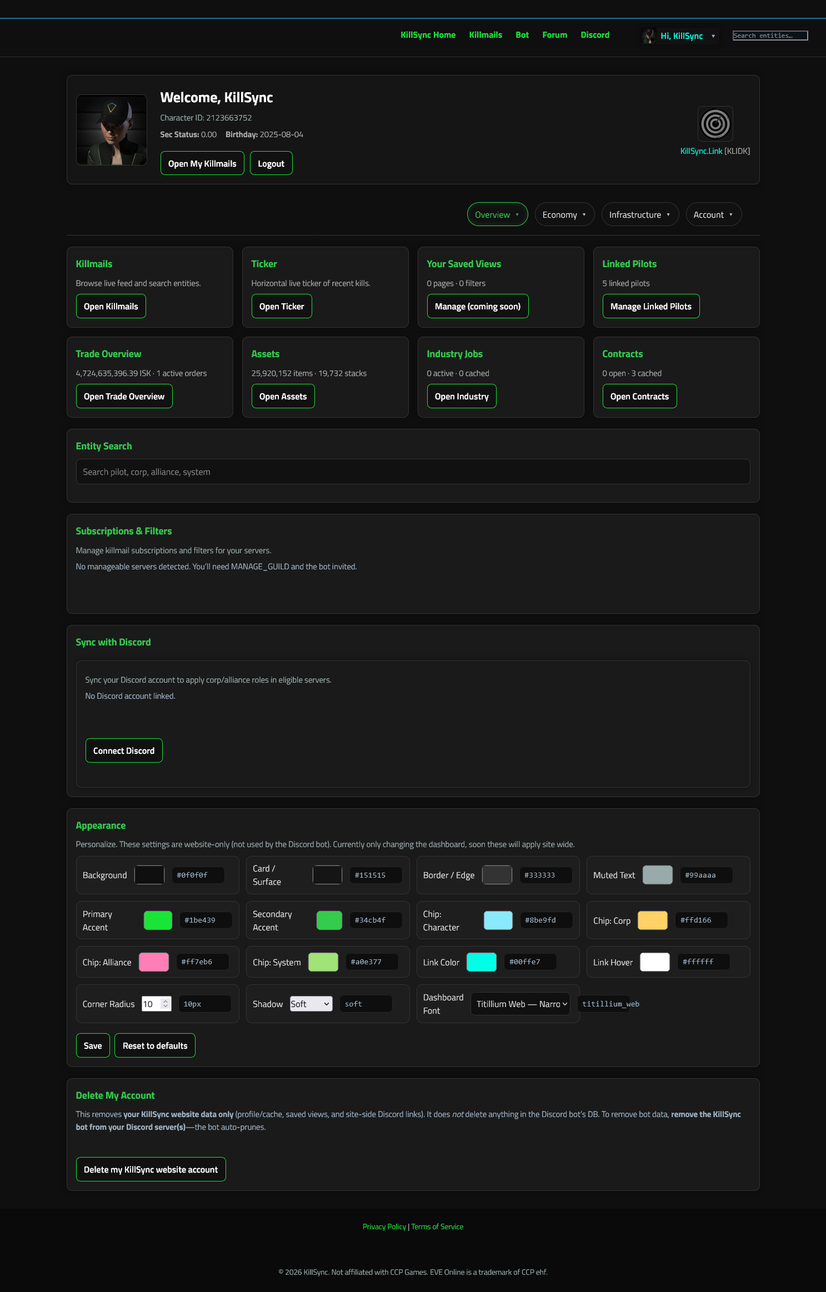Open the Bot nav link

[x=522, y=35]
